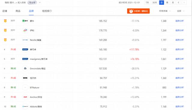This screenshot has width=192, height=110.
Task: Click the 短视频 help question mark icon
Action: (x=51, y=11)
